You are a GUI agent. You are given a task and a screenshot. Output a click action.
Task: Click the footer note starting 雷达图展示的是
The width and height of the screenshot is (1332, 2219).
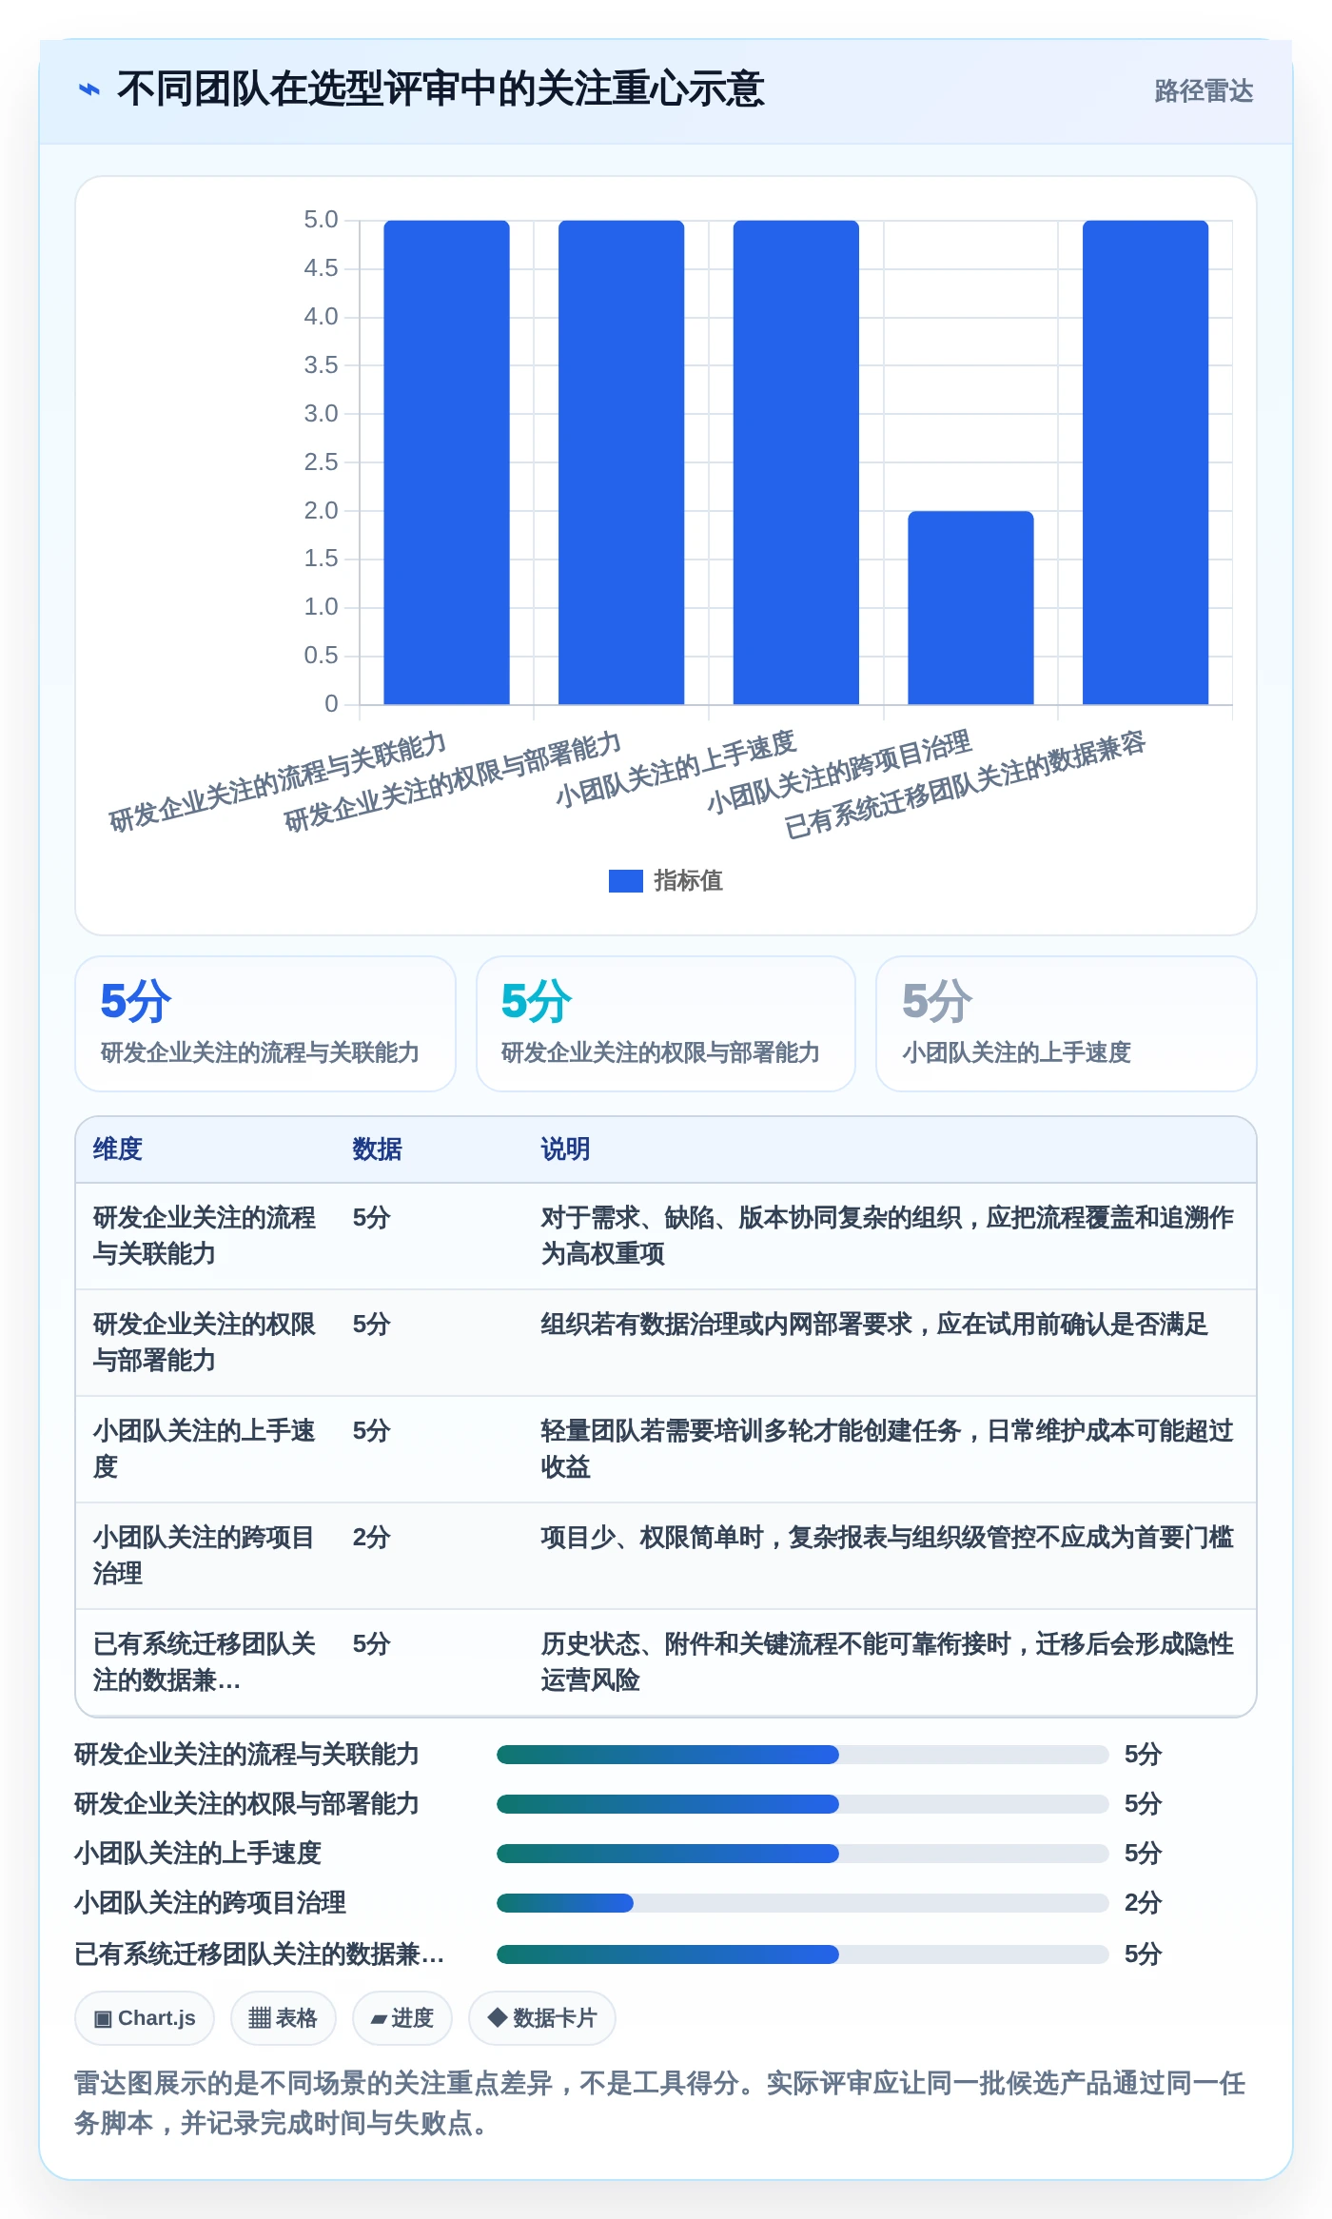click(x=660, y=2103)
